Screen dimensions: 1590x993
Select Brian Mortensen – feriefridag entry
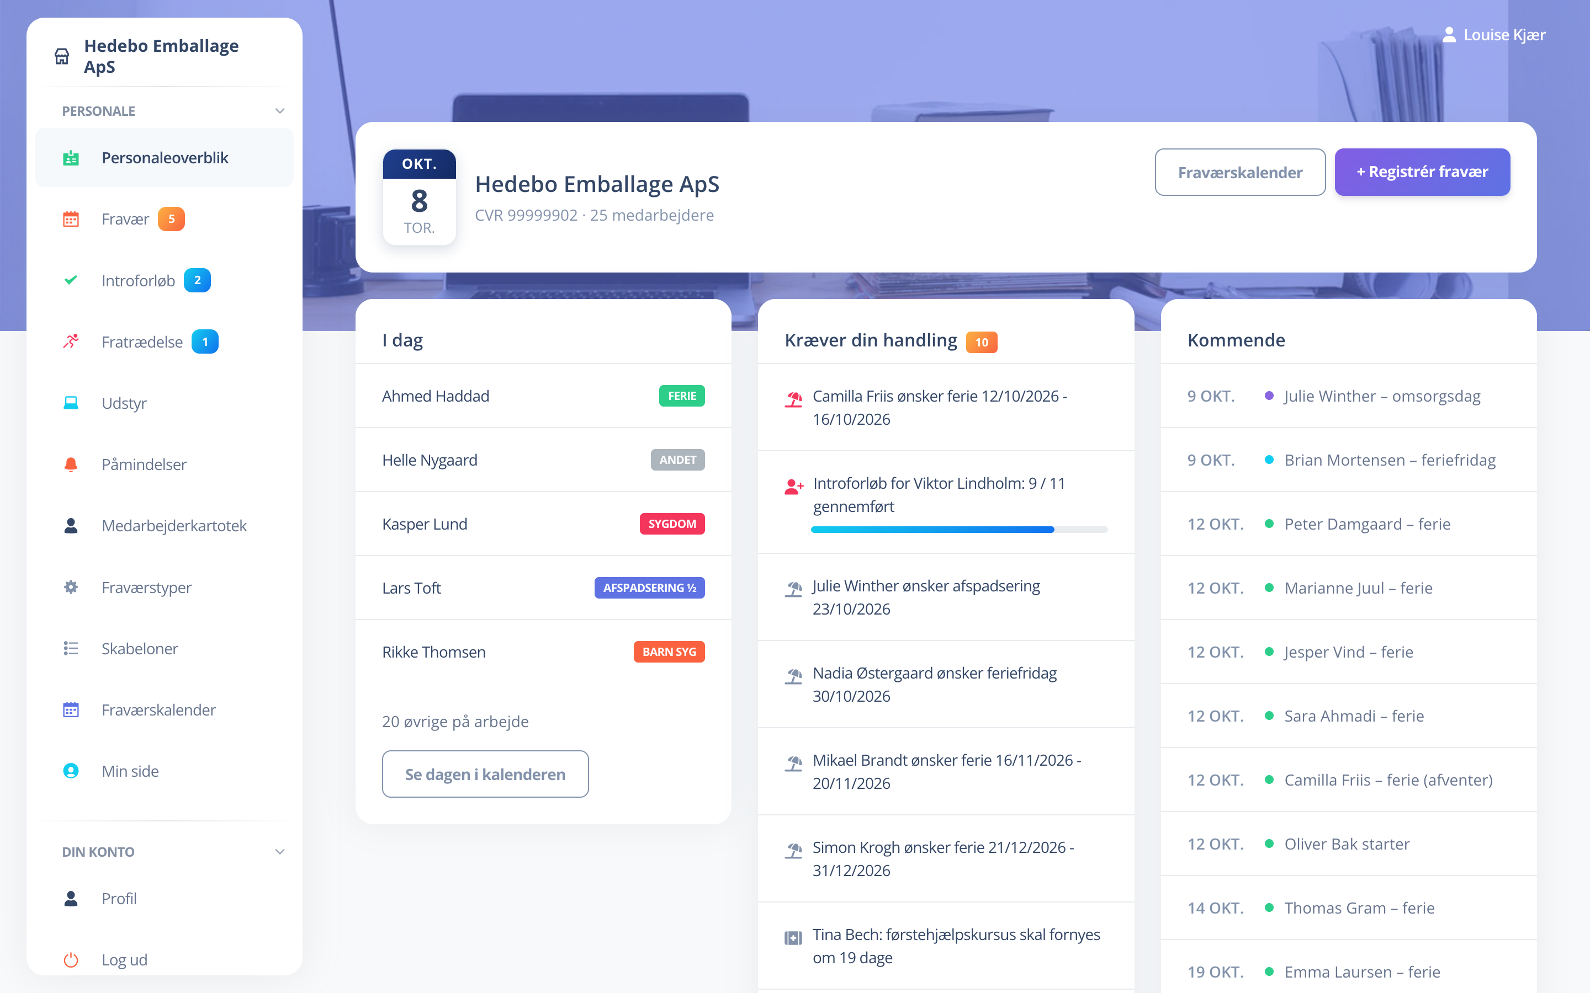click(x=1348, y=460)
